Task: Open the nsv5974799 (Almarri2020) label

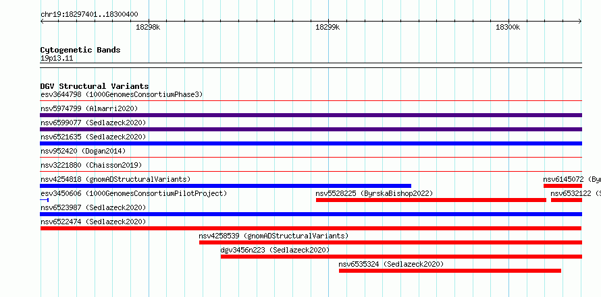Action: pos(89,108)
